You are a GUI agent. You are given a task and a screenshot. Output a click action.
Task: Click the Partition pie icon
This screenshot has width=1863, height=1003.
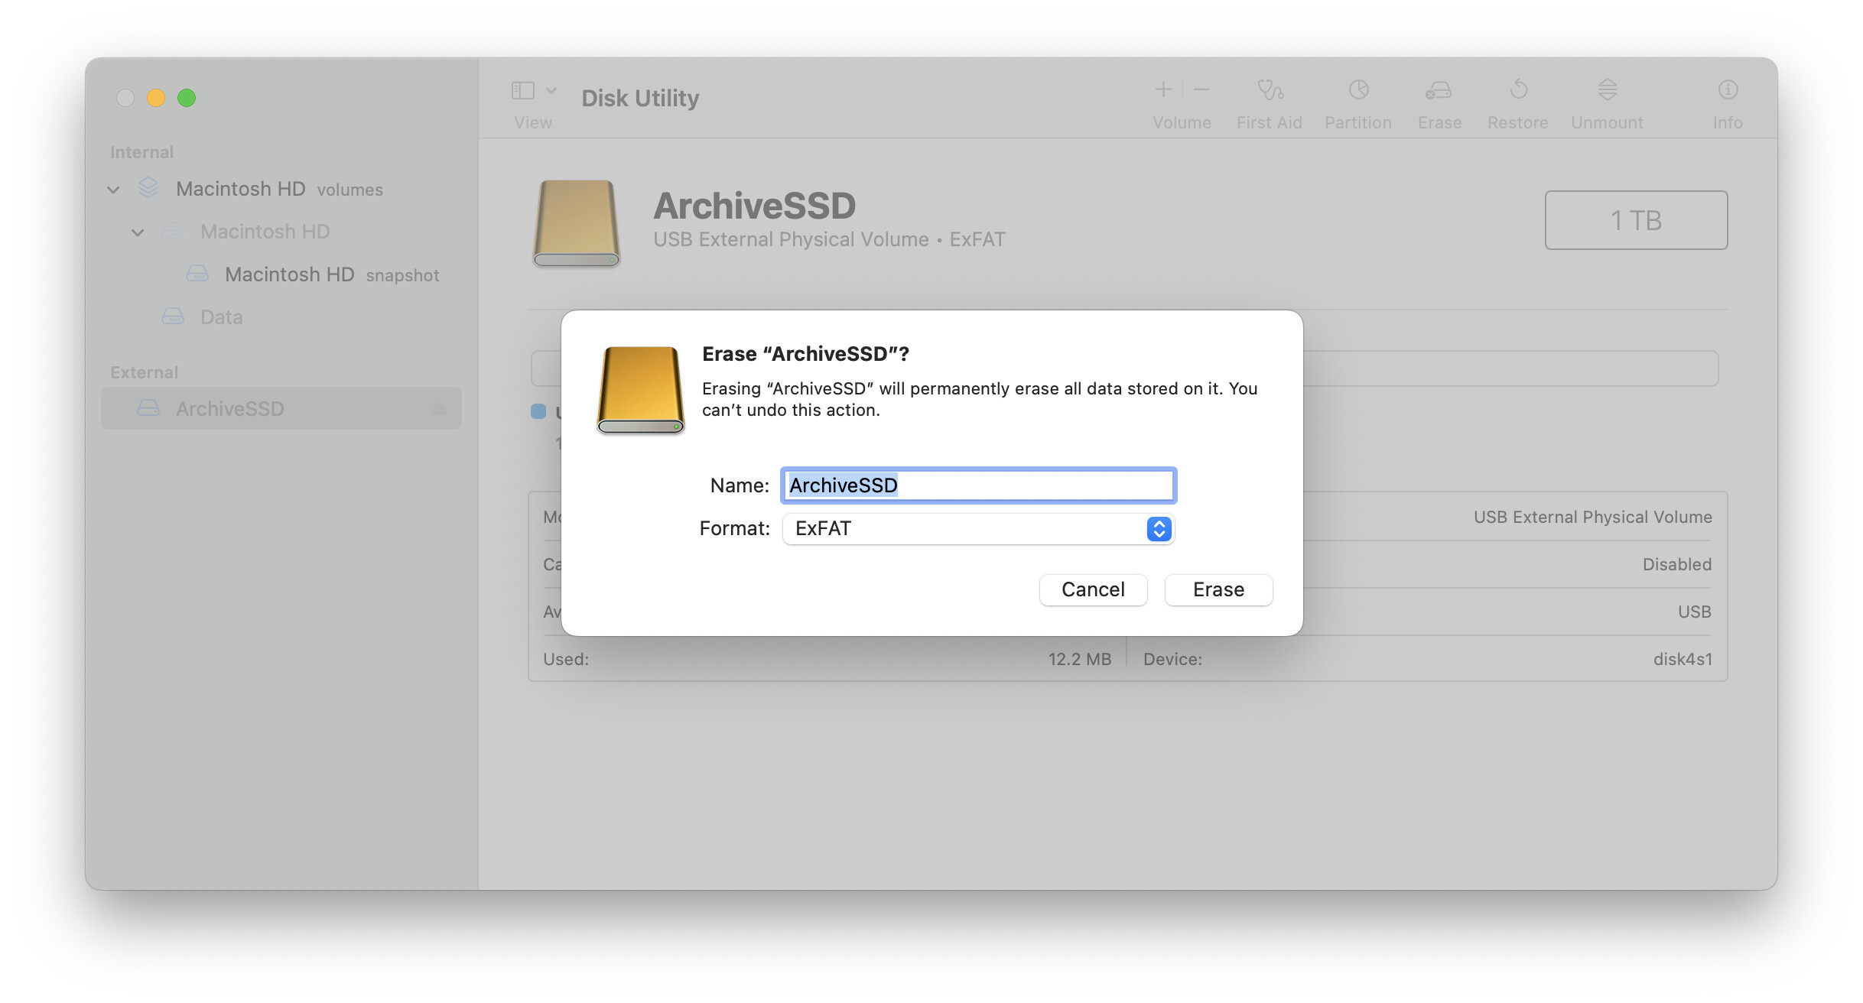click(1358, 90)
